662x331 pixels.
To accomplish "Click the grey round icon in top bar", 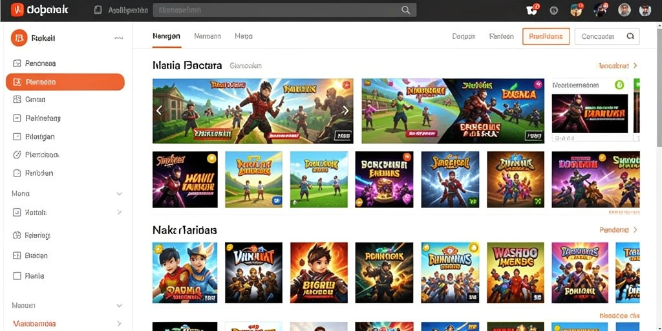I will click(554, 10).
